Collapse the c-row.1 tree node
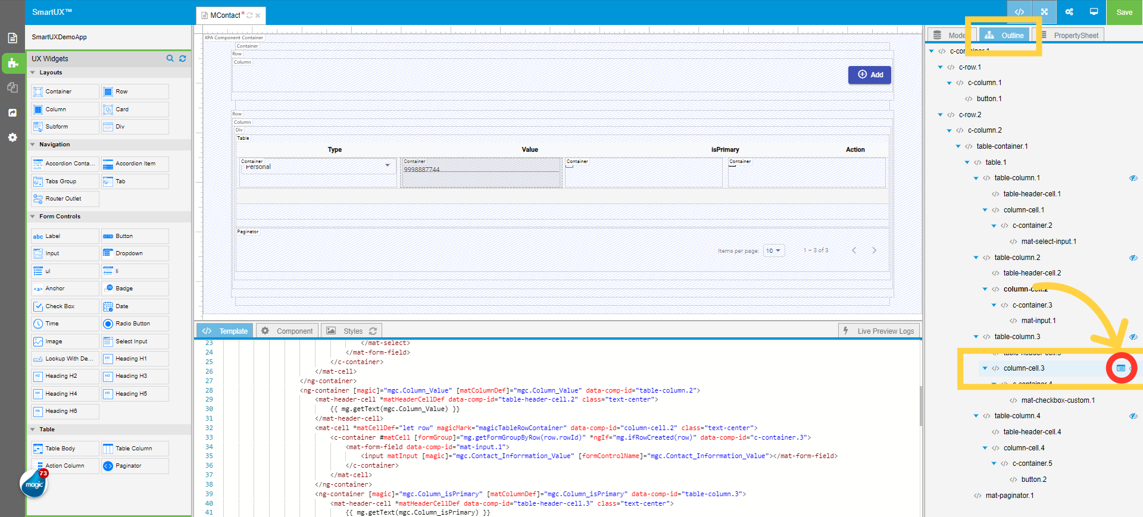The height and width of the screenshot is (517, 1143). click(941, 67)
